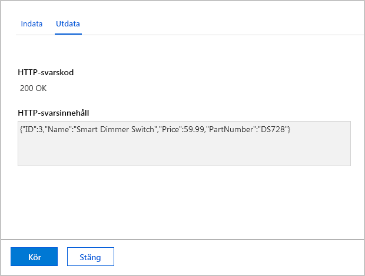The height and width of the screenshot is (276, 365).
Task: Click the 200 status code number
Action: pos(26,89)
